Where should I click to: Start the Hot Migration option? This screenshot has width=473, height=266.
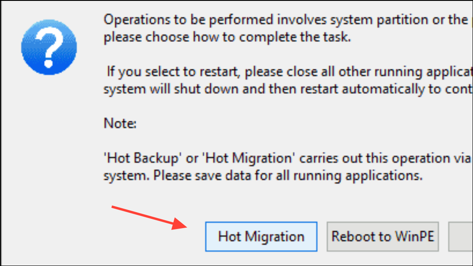coord(261,236)
